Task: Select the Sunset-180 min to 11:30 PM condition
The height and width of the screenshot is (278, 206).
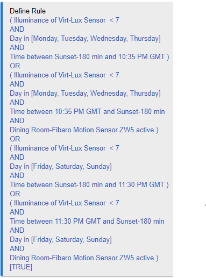Action: coord(89,185)
